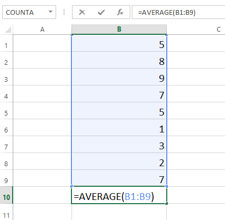This screenshot has height=220, width=225.
Task: Click cell B2 containing 8
Action: click(x=119, y=60)
